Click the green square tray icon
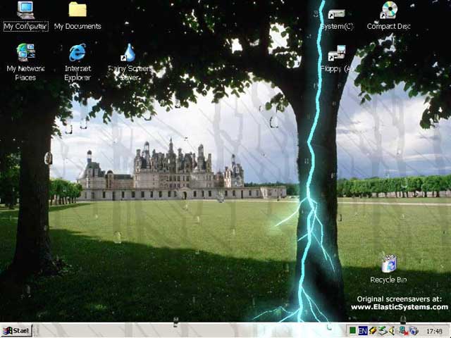 pyautogui.click(x=352, y=331)
